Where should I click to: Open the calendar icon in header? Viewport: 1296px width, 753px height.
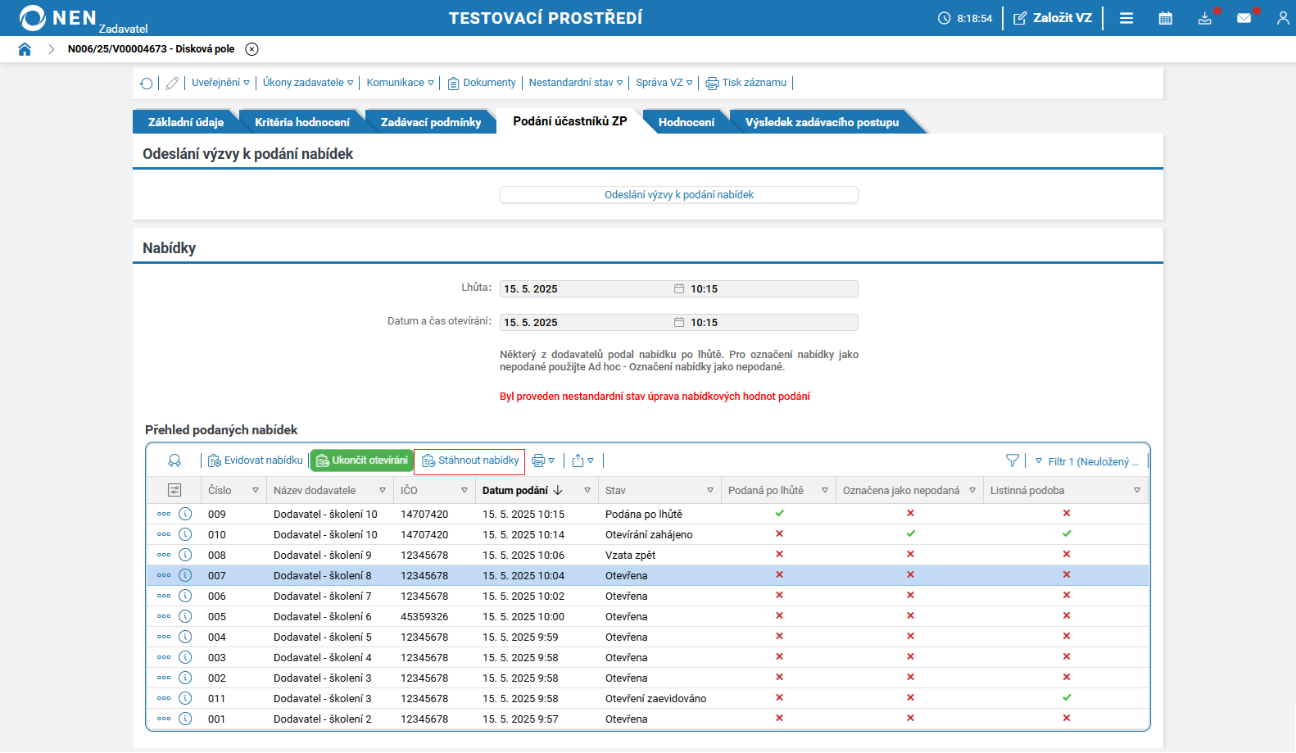tap(1165, 18)
